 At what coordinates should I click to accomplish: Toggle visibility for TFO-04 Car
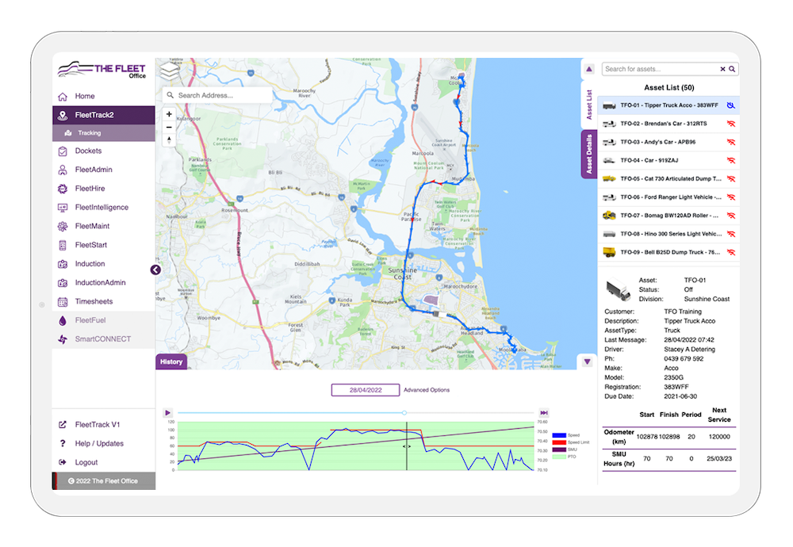[x=731, y=161]
